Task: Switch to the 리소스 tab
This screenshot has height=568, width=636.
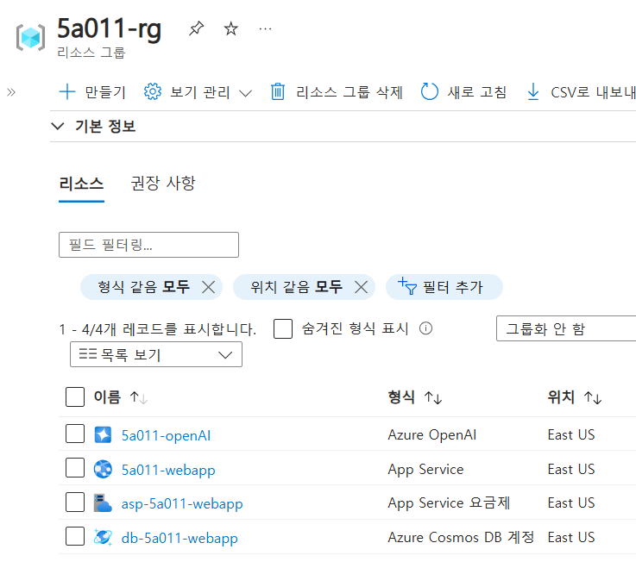Action: [81, 184]
